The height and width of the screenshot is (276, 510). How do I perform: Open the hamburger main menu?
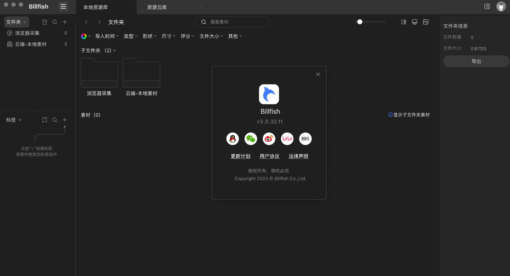(63, 7)
